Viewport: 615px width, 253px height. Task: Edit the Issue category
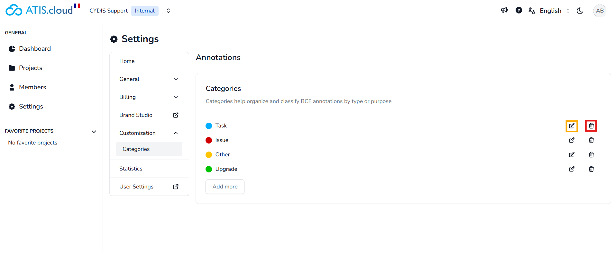572,140
